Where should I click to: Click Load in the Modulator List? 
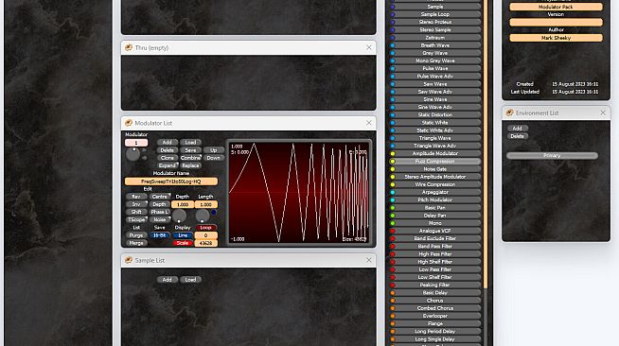[190, 142]
